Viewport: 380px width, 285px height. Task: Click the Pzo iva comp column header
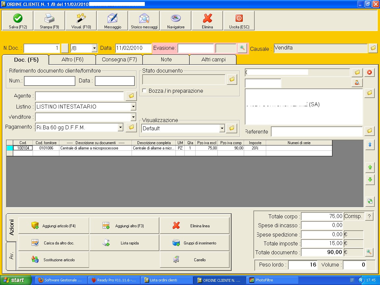[231, 143]
